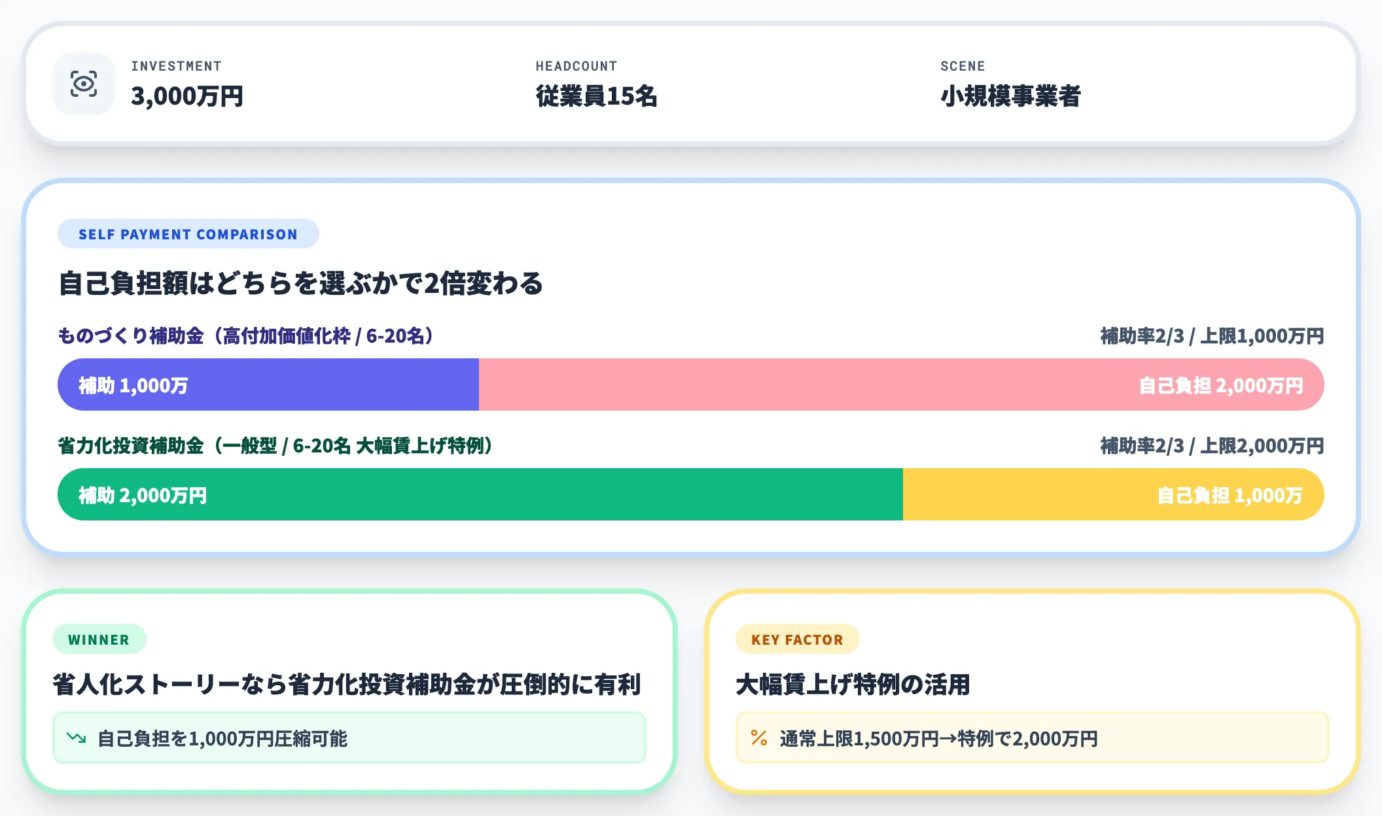Select the 自己負担を1,000万円圧縮可能 highlight box
1382x816 pixels.
[348, 736]
